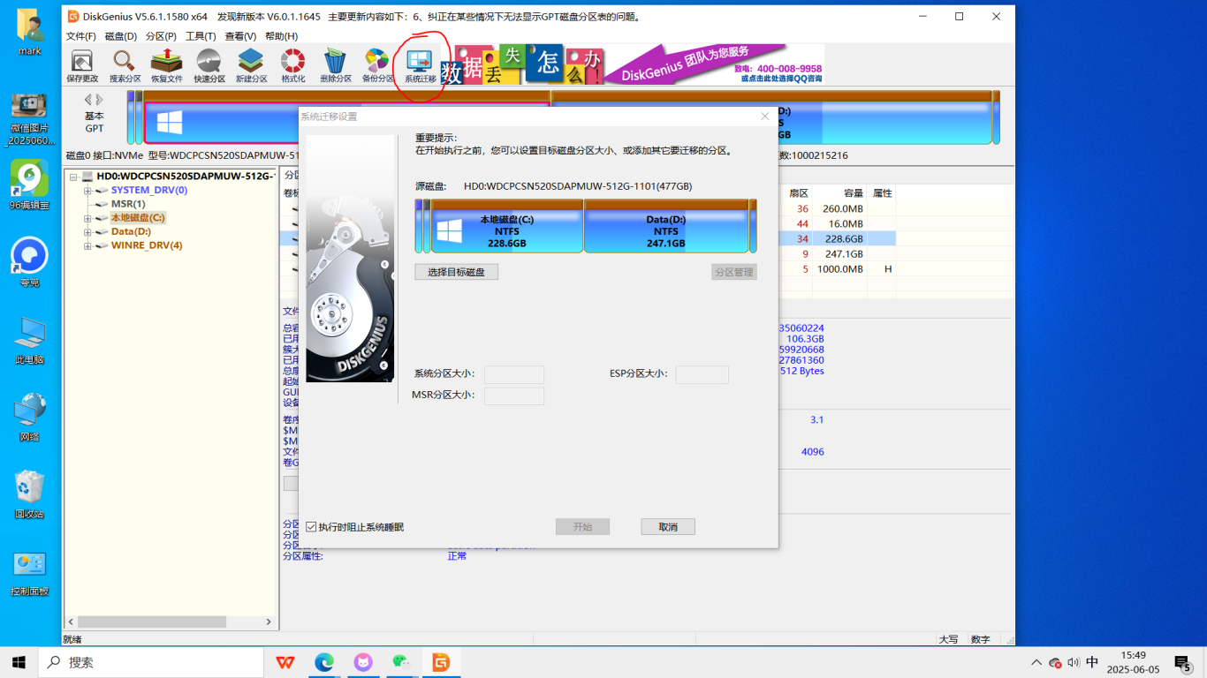Open the 文件(F) menu

[81, 36]
